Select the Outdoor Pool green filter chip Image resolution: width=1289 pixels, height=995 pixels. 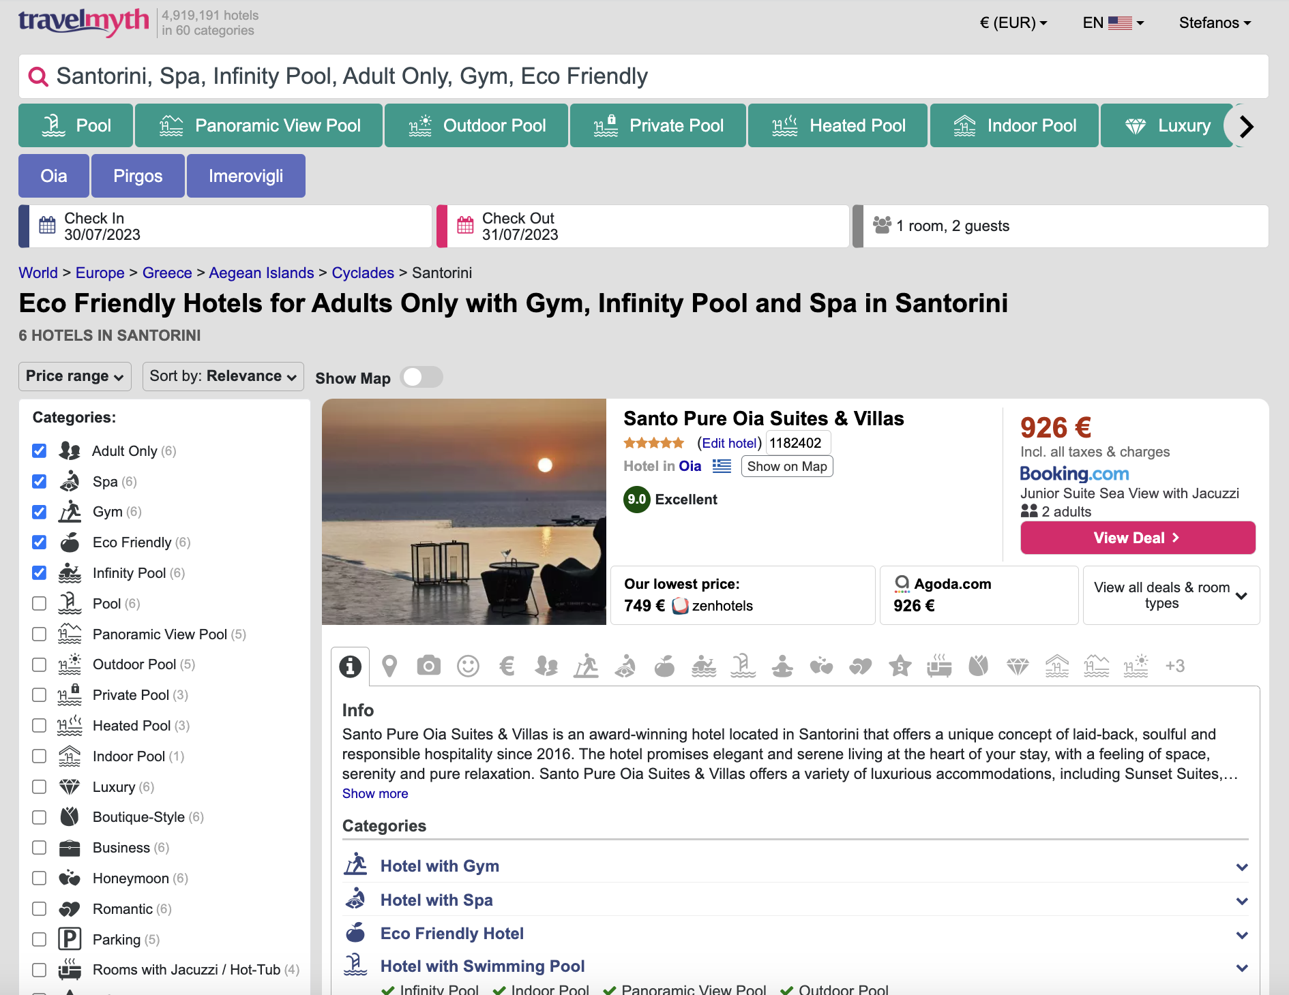[x=476, y=125]
